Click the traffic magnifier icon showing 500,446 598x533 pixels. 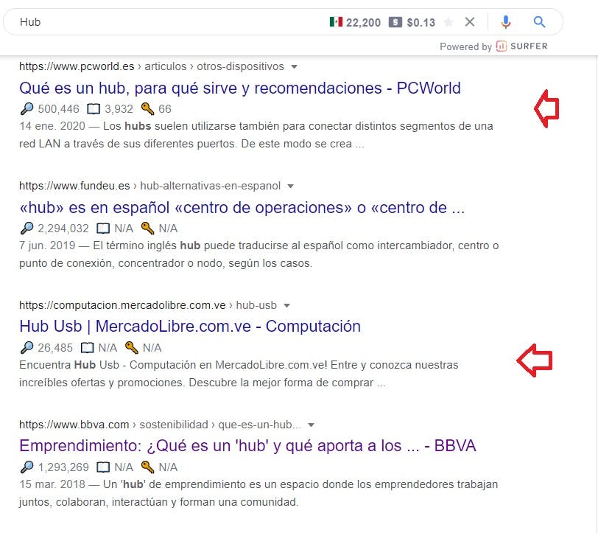click(x=27, y=109)
